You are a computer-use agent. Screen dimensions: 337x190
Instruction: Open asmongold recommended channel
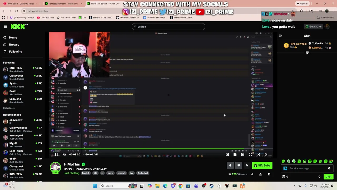point(23,137)
